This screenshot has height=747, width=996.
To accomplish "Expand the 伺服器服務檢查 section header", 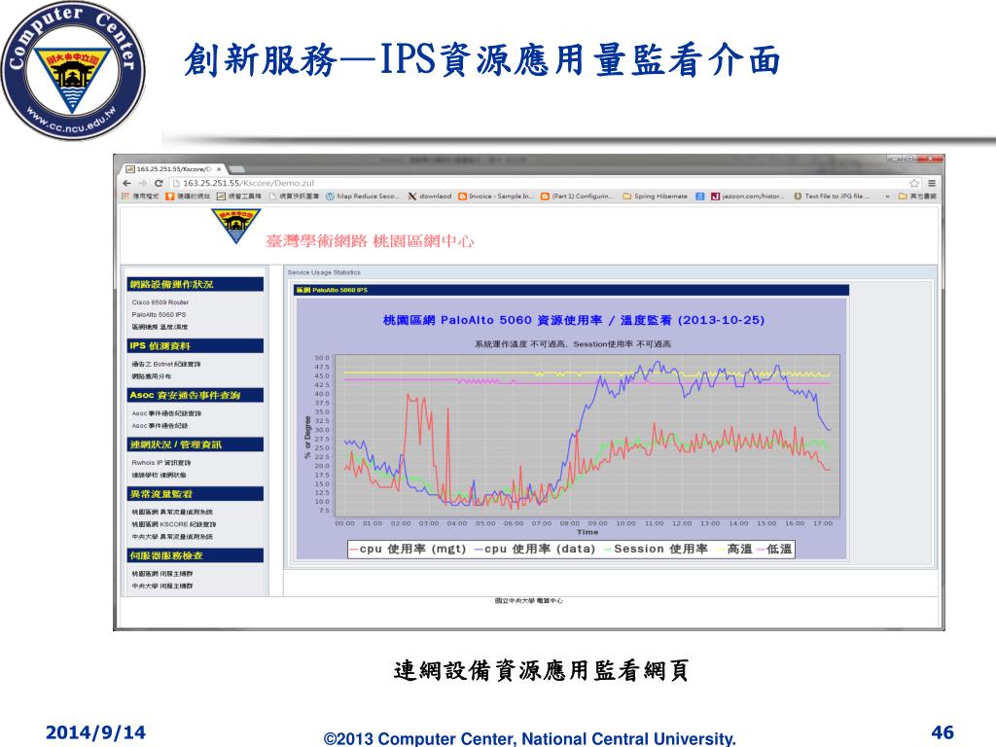I will 195,555.
